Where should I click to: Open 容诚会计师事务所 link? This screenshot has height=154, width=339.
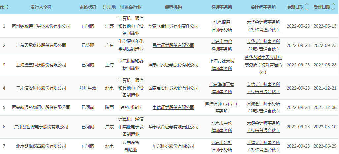tap(263, 107)
